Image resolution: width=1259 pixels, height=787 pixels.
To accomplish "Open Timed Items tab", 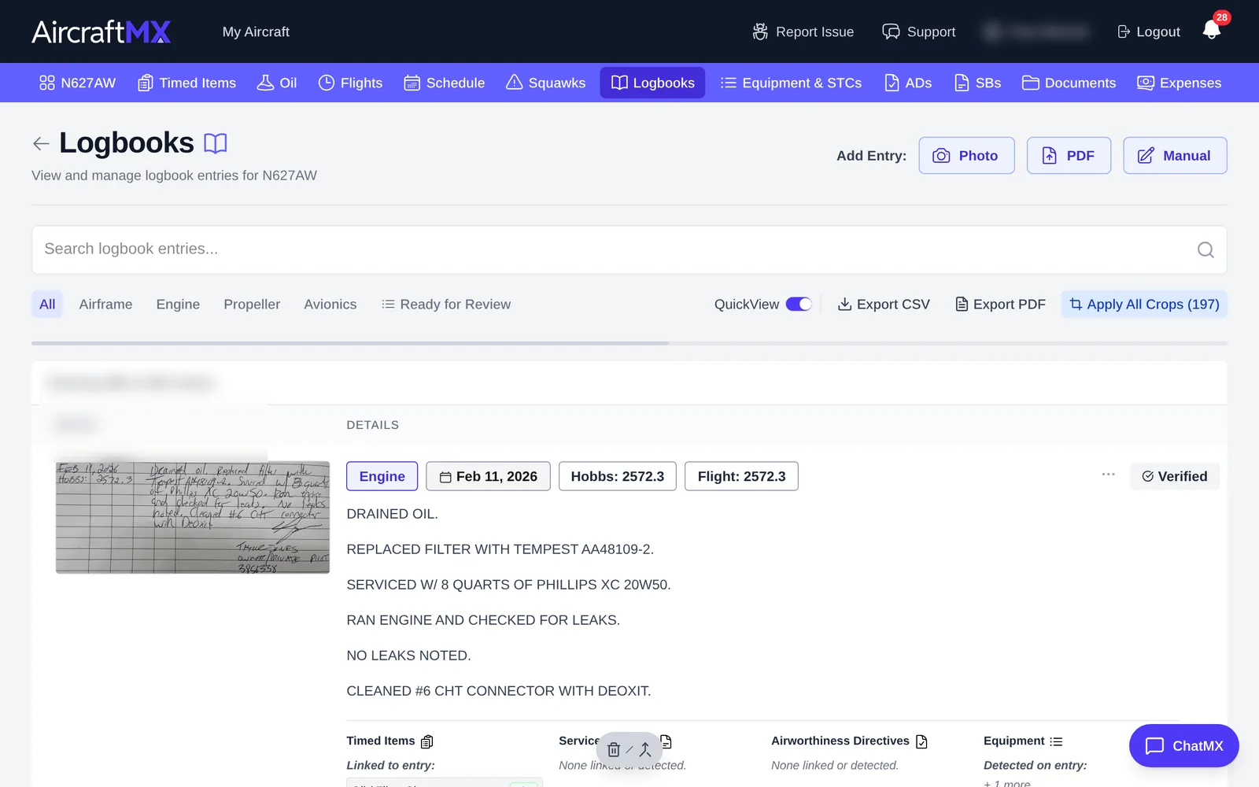I will tap(186, 83).
